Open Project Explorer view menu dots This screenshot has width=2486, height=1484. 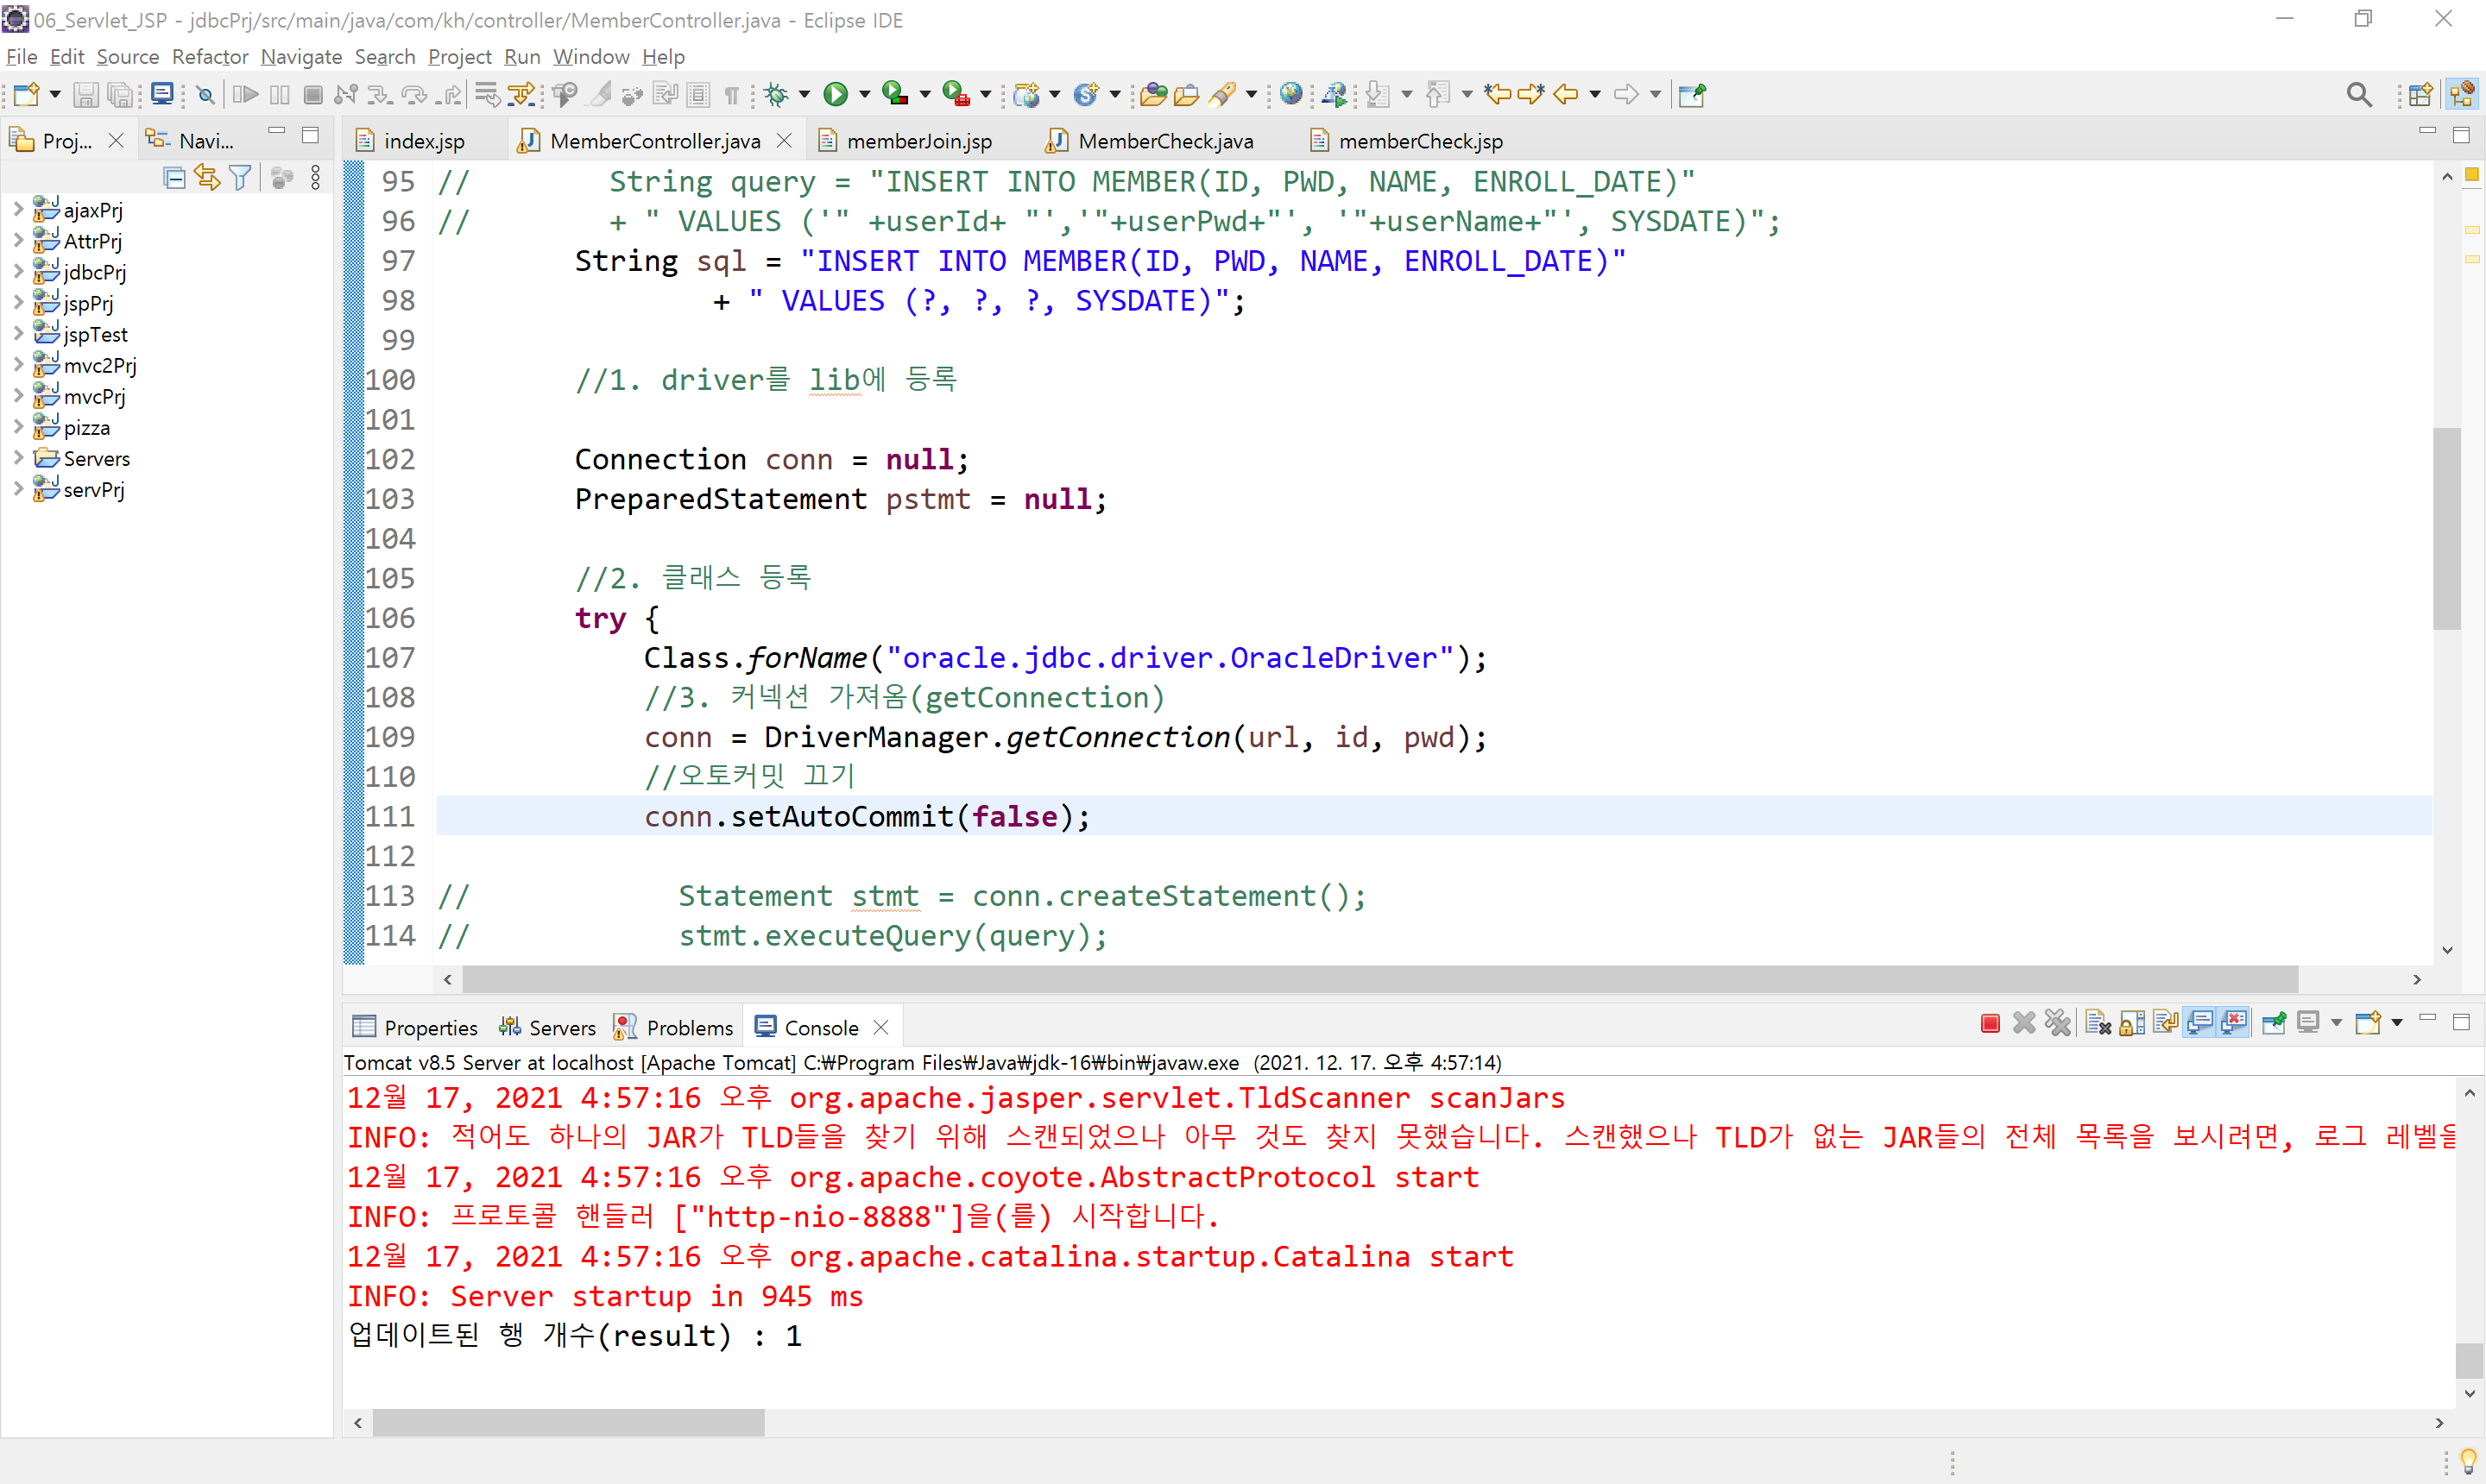coord(316,178)
